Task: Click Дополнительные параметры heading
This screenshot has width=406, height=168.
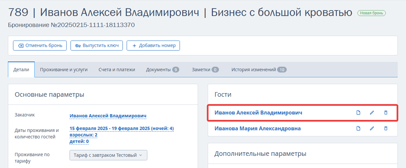Action: click(x=260, y=154)
